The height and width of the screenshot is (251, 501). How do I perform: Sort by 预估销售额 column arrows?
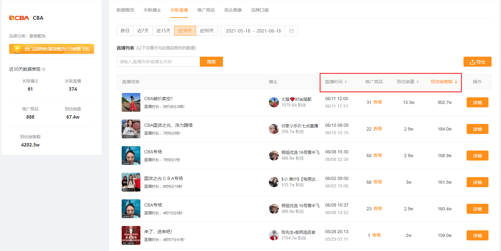(456, 82)
